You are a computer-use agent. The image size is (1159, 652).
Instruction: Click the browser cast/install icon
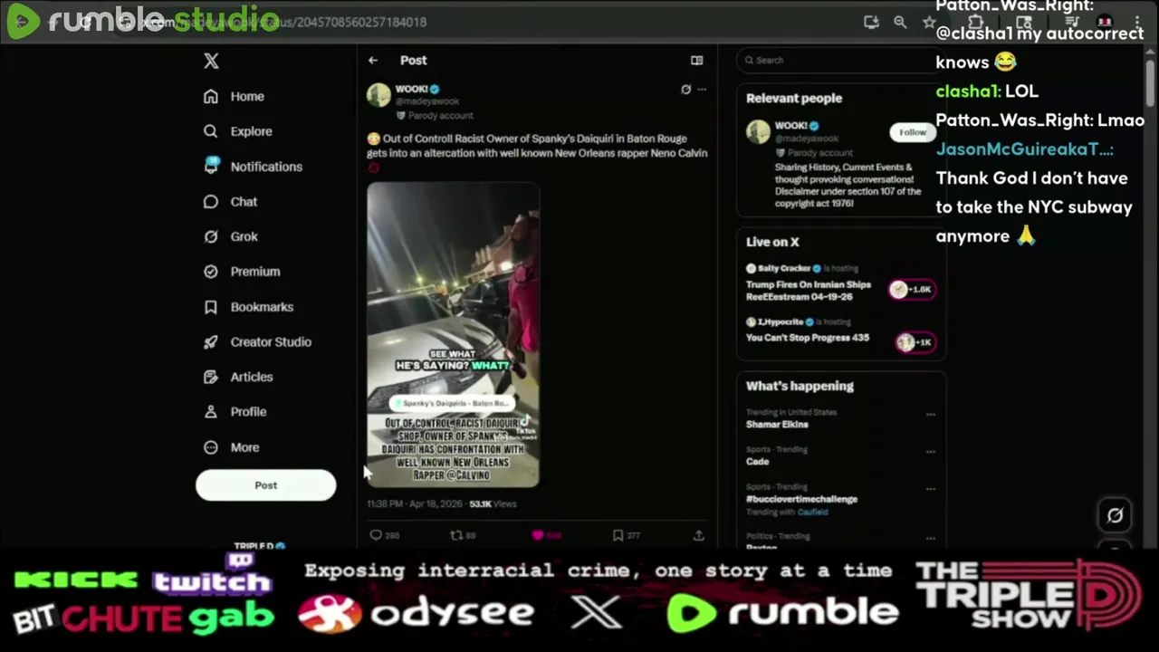pos(871,22)
